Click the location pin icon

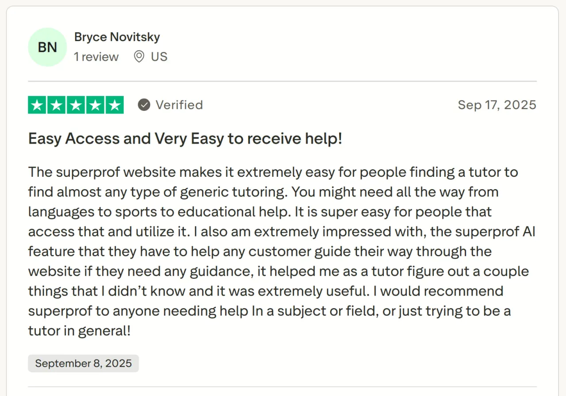tap(139, 57)
